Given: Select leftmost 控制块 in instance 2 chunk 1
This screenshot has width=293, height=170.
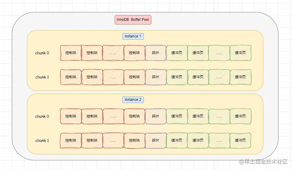Looking at the screenshot, I should click(71, 140).
